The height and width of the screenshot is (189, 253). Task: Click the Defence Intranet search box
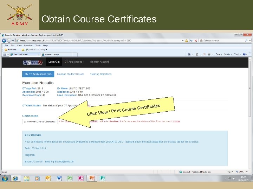[x=222, y=41]
